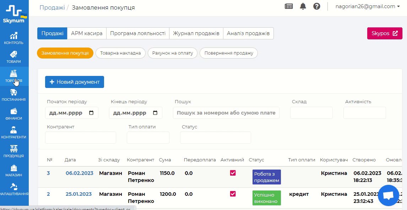
Task: Select the Повернення продажу pill
Action: [x=229, y=53]
